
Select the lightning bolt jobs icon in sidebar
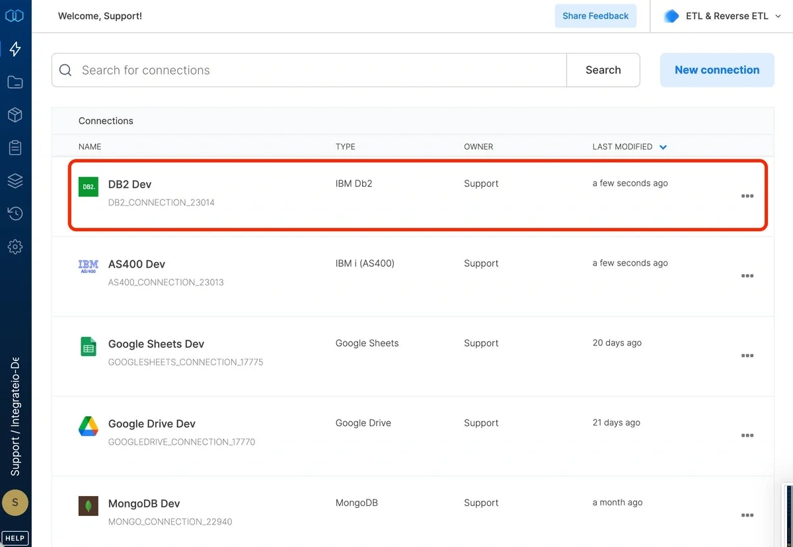point(15,48)
